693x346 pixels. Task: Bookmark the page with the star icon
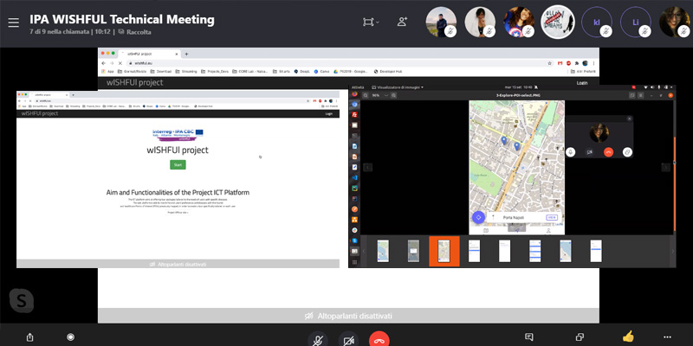(549, 63)
